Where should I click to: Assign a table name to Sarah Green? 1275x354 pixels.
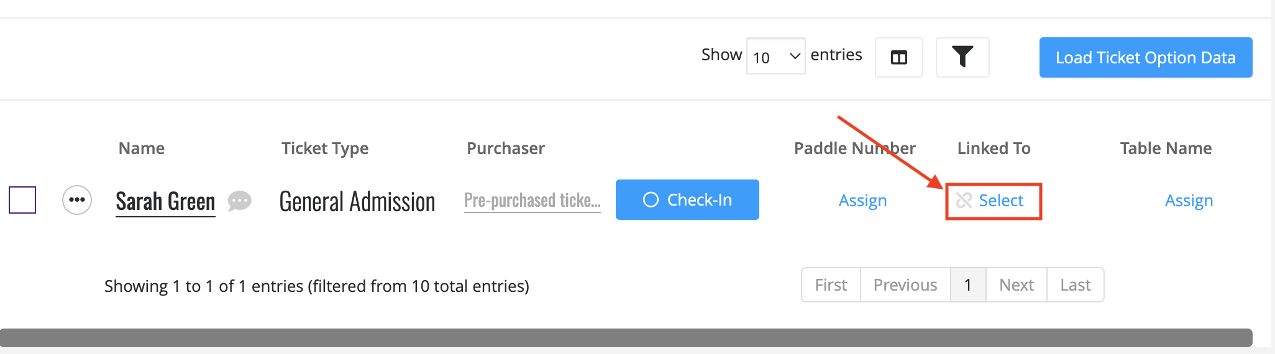click(x=1189, y=201)
